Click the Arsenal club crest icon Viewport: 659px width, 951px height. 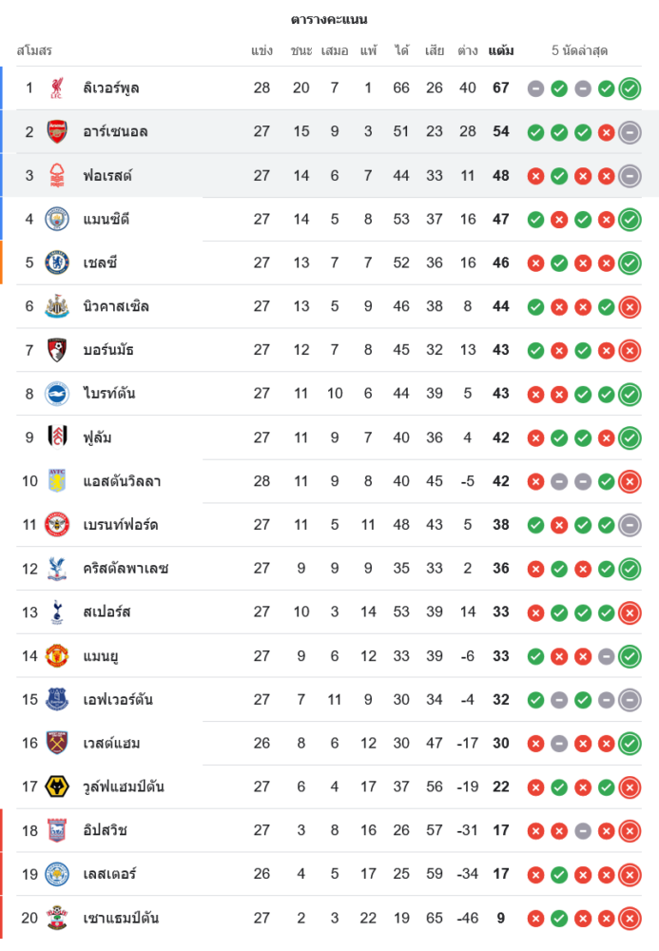57,132
